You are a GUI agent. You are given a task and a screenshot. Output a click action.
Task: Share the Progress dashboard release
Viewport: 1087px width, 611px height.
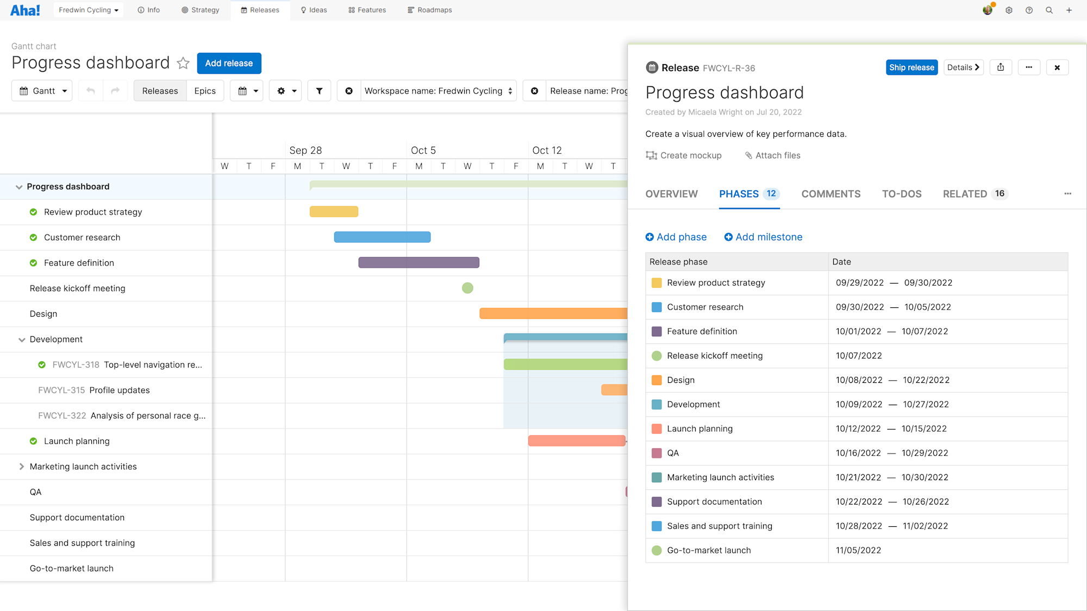pos(1001,67)
